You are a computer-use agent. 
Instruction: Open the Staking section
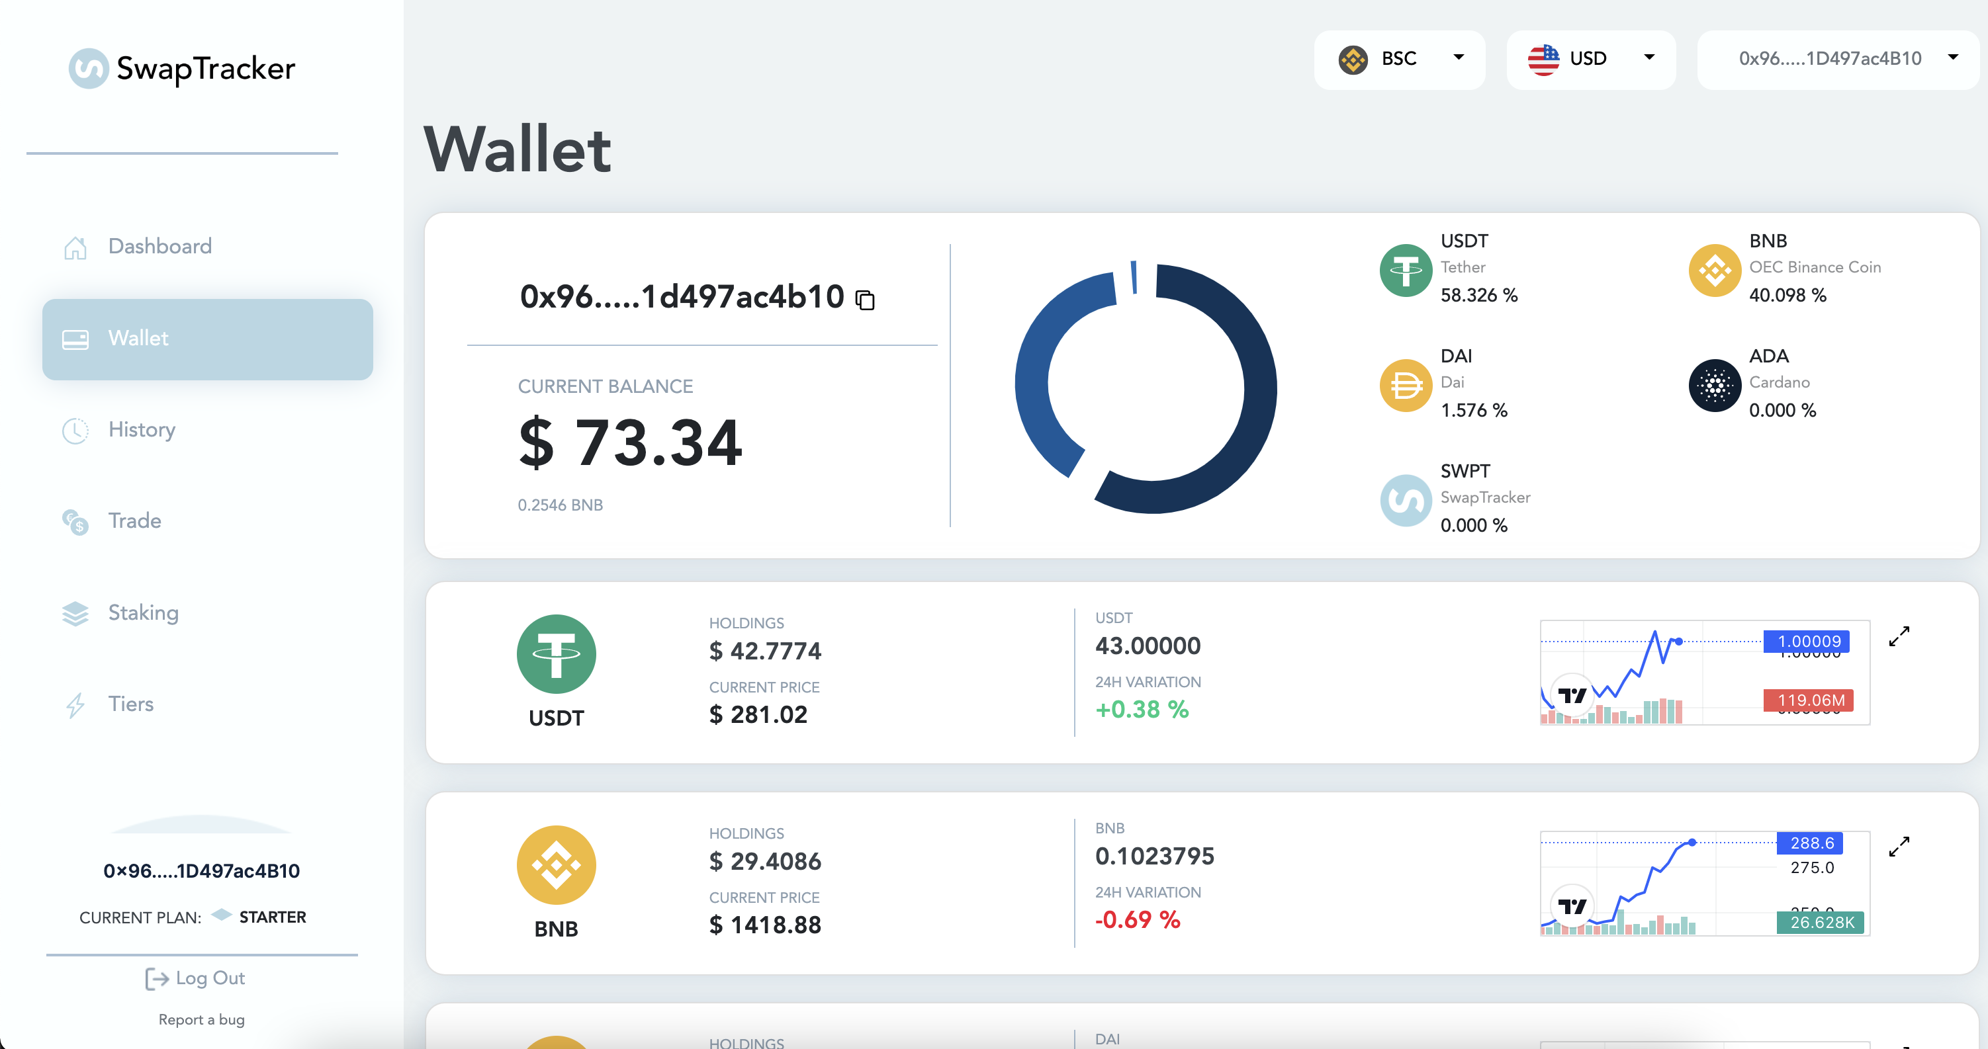(144, 612)
